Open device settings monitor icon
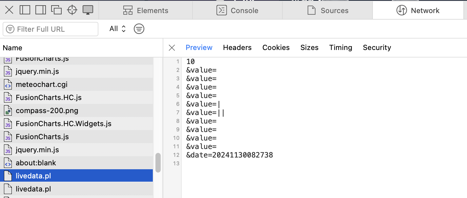467x198 pixels. [x=88, y=10]
